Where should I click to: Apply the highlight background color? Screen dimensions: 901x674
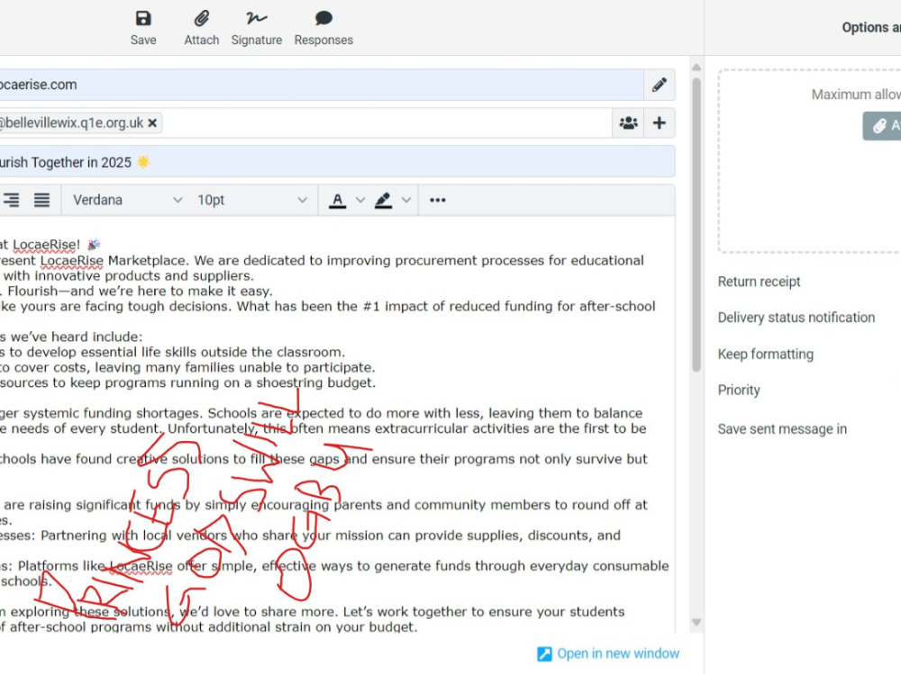tap(383, 200)
